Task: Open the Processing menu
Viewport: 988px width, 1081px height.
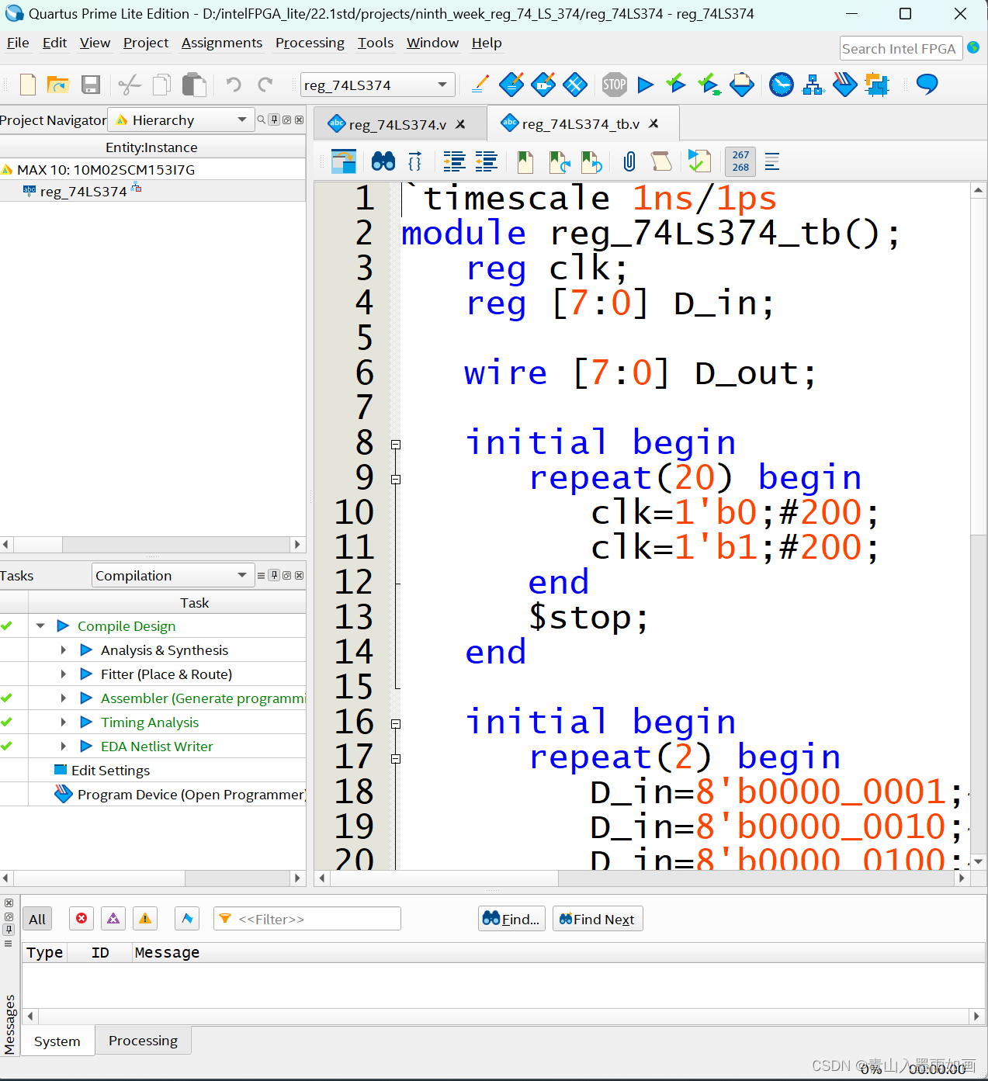Action: 310,43
